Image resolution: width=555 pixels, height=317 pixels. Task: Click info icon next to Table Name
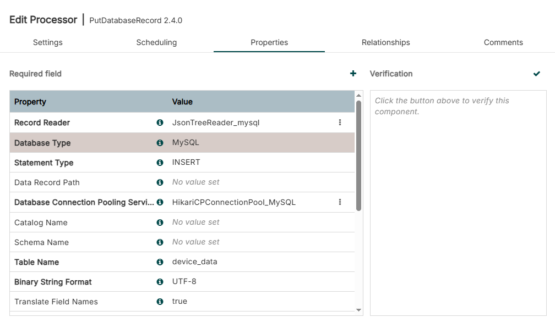160,262
